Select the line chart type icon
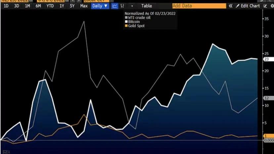 tap(115, 6)
